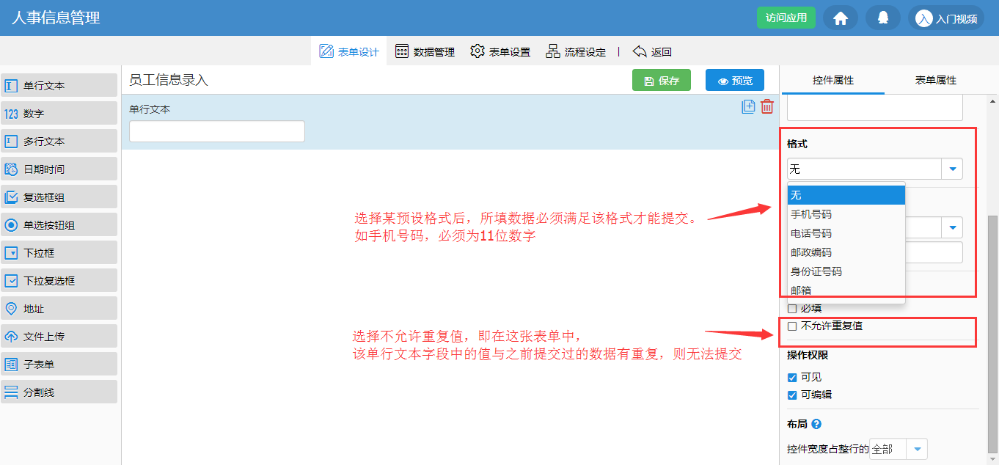
Task: Open the 入门视频 tutorial link
Action: pyautogui.click(x=947, y=18)
